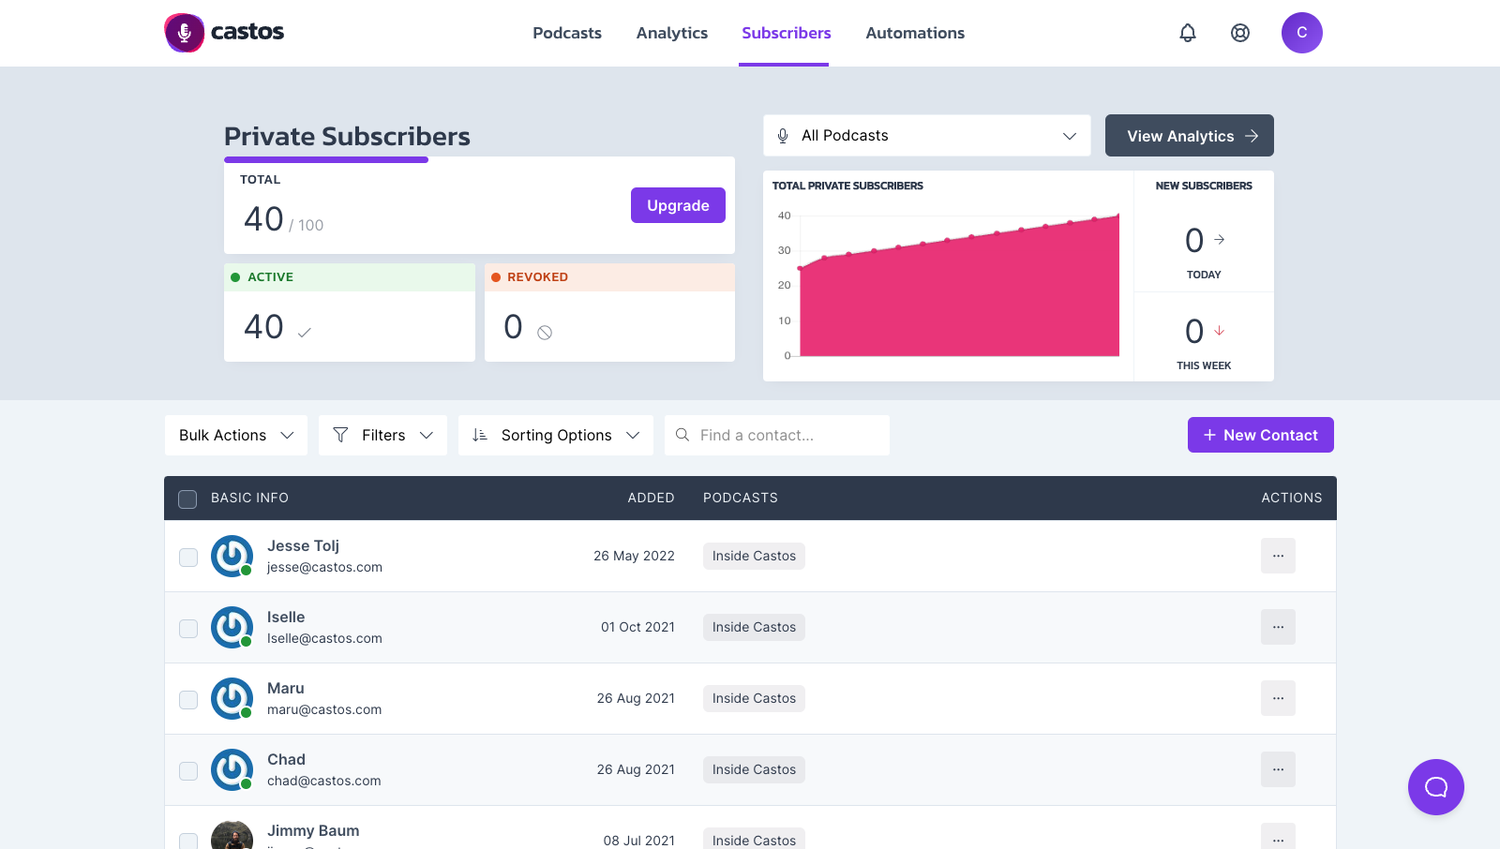Click the REVOKED status card header
Image resolution: width=1500 pixels, height=849 pixels.
(609, 277)
